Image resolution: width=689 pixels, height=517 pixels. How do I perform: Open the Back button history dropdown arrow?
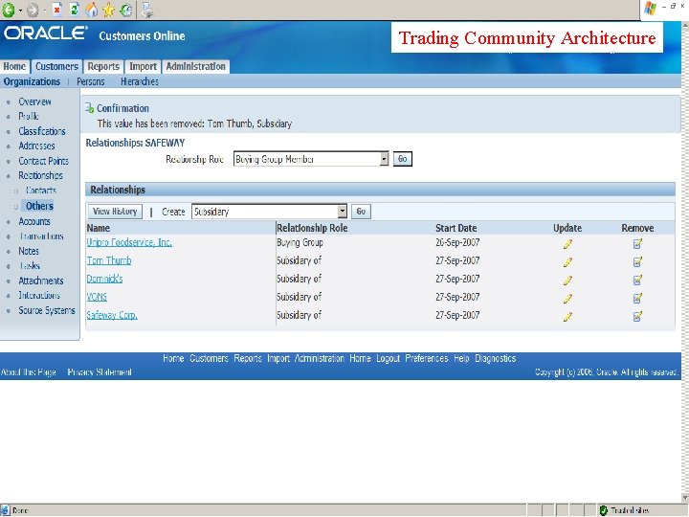point(20,11)
